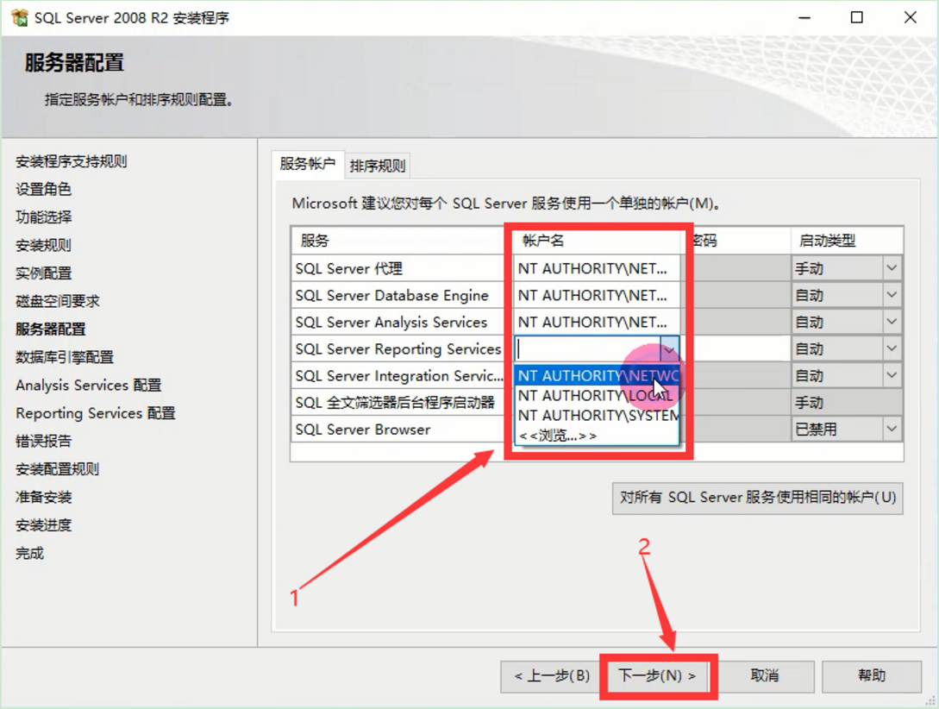Click the 取消 button

coord(765,676)
